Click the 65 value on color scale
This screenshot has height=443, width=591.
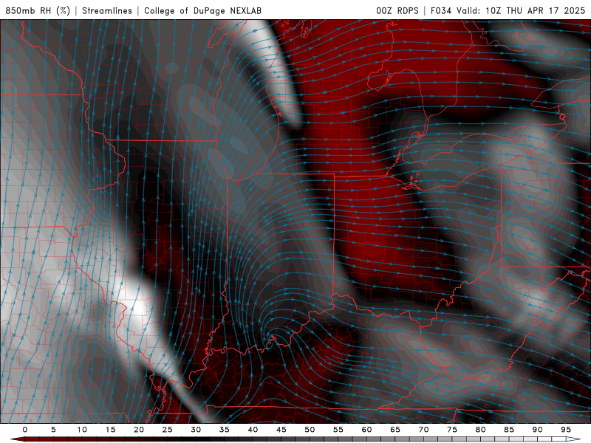click(x=395, y=430)
